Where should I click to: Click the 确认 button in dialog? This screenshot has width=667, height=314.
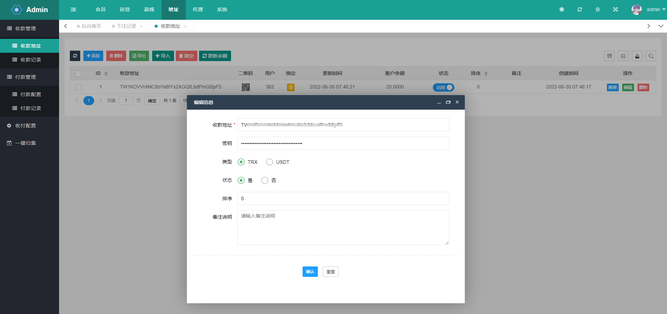point(310,272)
